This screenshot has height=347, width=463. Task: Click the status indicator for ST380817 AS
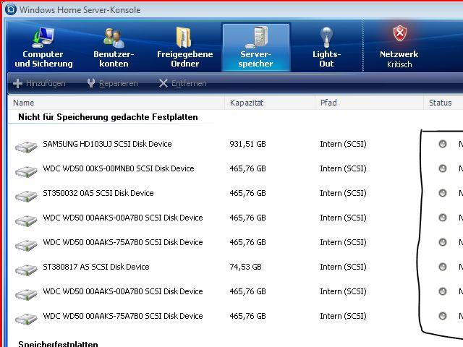pyautogui.click(x=442, y=267)
